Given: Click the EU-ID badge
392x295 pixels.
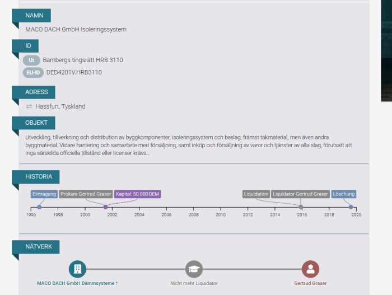Looking at the screenshot, I should click(x=33, y=73).
